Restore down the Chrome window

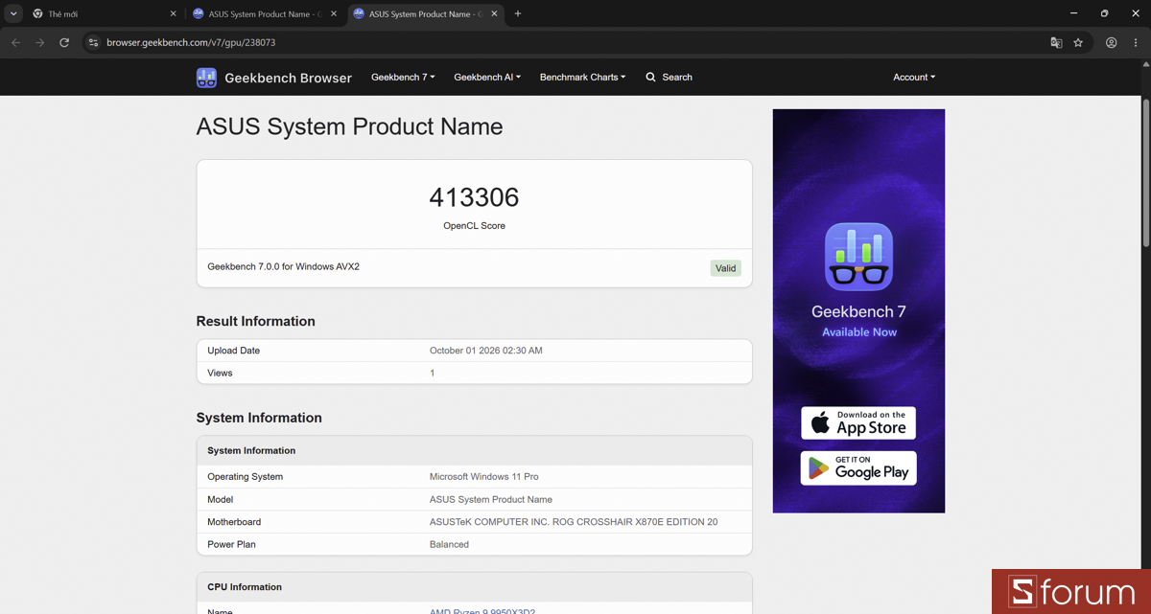tap(1104, 13)
